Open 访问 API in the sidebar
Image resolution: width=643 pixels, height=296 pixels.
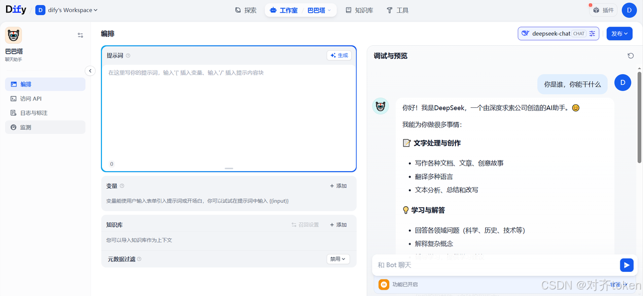pos(45,99)
